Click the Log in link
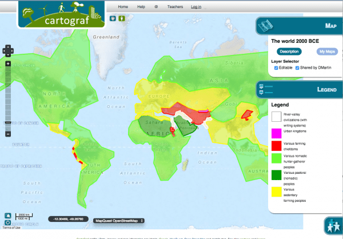Screen dimensions: 343x239 point(196,7)
